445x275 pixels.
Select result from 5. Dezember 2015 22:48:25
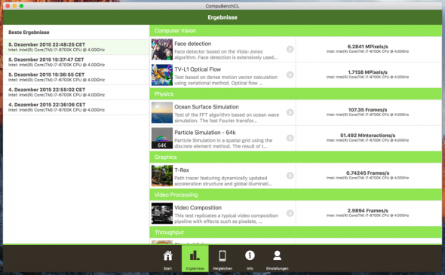[x=76, y=47]
